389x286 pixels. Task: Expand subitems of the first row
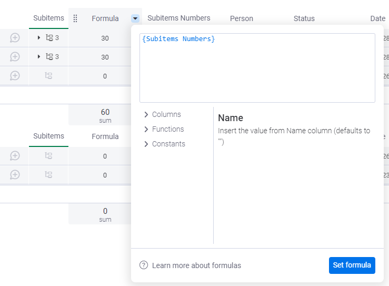39,38
